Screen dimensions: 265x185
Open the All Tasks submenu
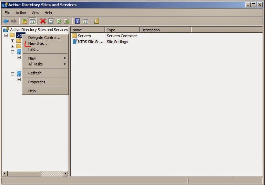(45, 64)
